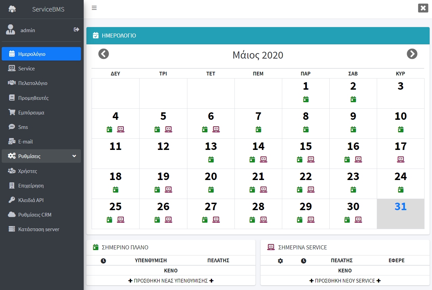Click ΠΡΟΣΘΗΚΗ ΝΕΟΥ SERVICE button
Viewport: 432px width, 290px height.
[x=345, y=281]
